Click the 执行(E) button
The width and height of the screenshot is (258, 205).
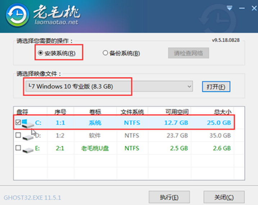[169, 197]
